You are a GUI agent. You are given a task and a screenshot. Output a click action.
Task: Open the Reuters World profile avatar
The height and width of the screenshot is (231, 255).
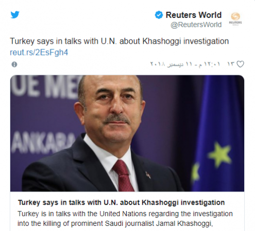(235, 19)
